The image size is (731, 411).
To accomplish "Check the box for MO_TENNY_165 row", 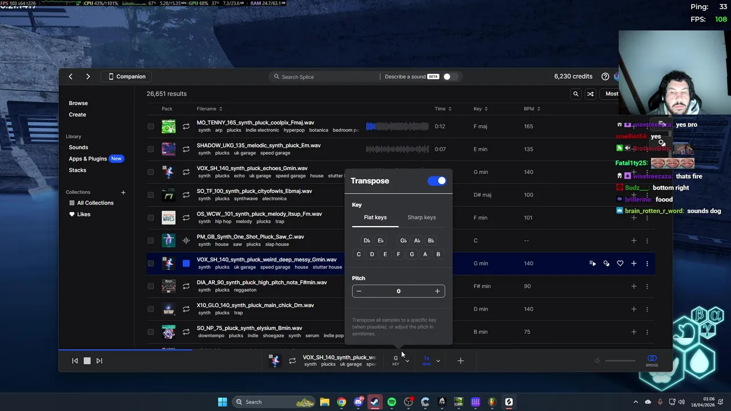I will coord(151,126).
